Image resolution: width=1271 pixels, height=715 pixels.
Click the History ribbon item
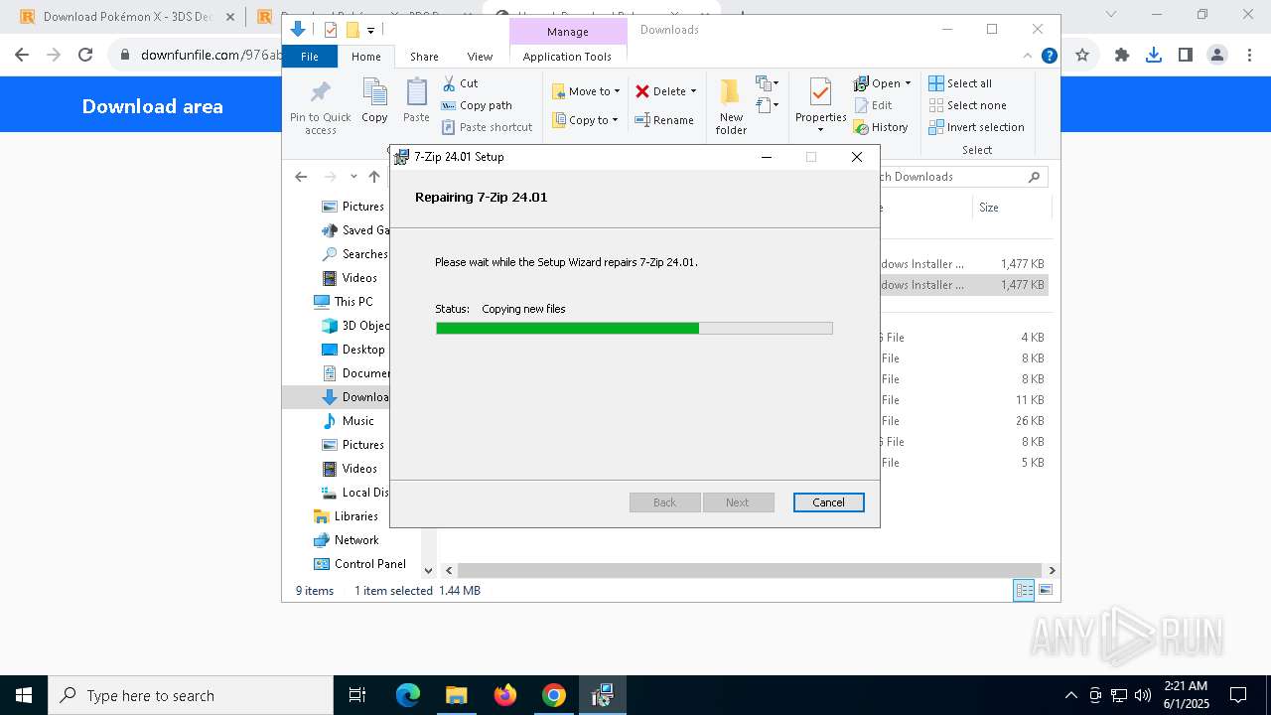coord(881,127)
